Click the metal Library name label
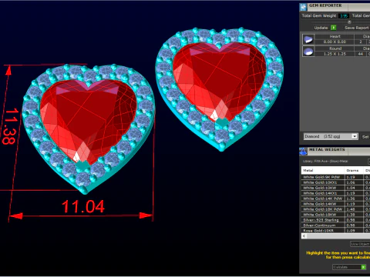This screenshot has height=277, width=370. coord(325,162)
